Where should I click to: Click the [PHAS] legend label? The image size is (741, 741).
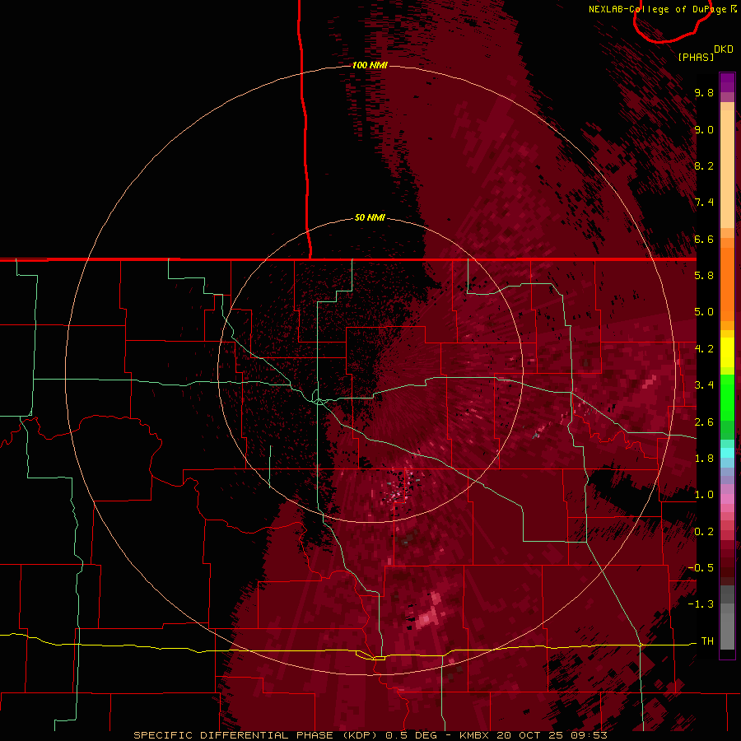(696, 57)
